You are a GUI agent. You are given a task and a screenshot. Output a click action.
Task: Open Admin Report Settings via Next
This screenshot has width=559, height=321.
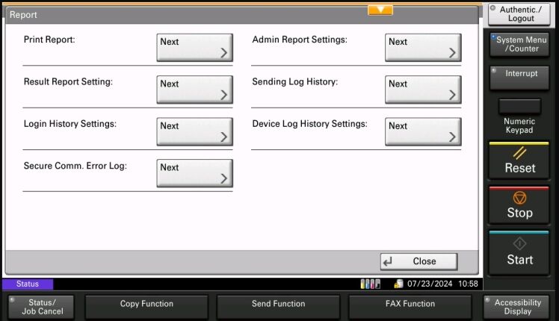pyautogui.click(x=423, y=48)
